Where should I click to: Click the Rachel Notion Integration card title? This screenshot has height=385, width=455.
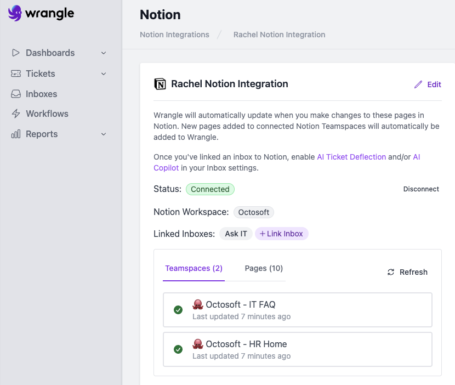230,84
